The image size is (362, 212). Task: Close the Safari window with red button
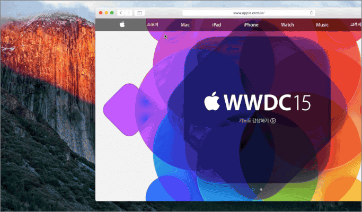point(101,13)
